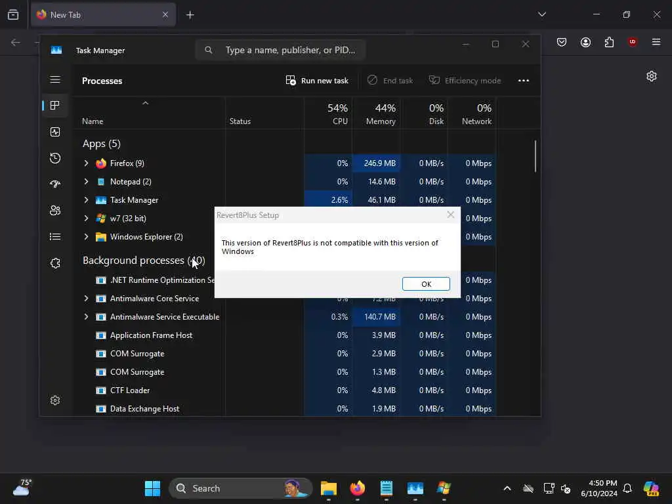This screenshot has height=504, width=672.
Task: Open the Users page in sidebar
Action: [55, 211]
